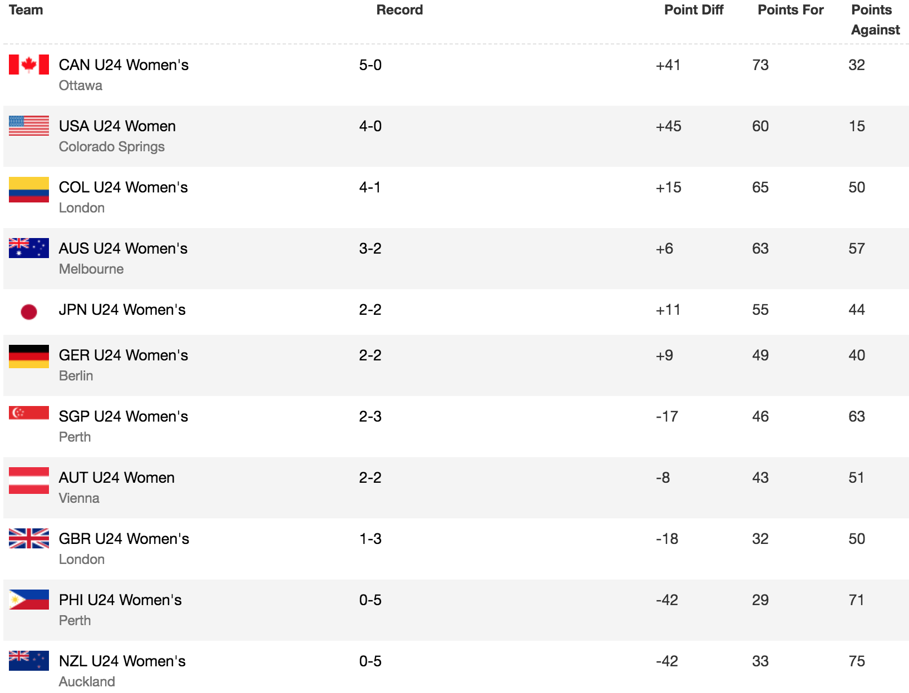Click the Germany flag icon
This screenshot has height=693, width=909.
[29, 357]
